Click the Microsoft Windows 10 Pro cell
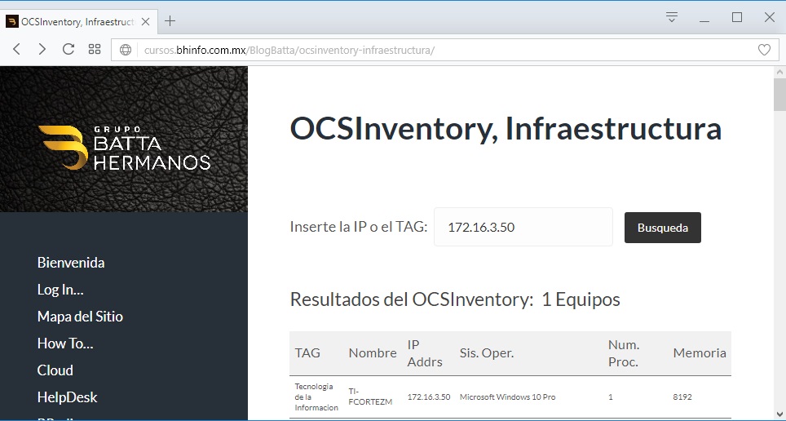Image resolution: width=786 pixels, height=421 pixels. 507,397
